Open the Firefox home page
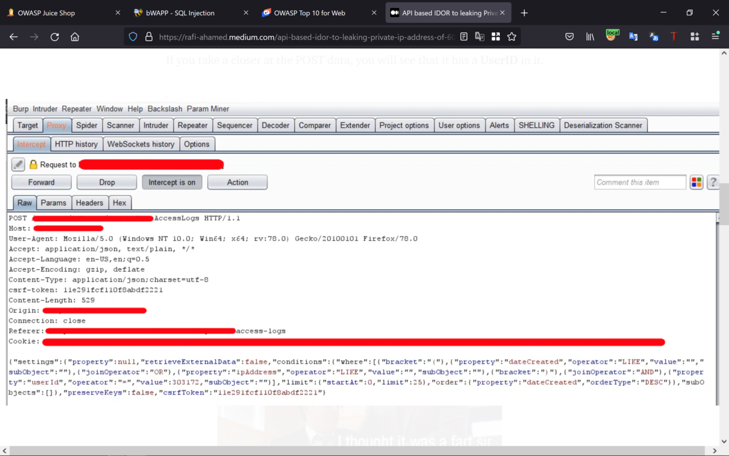 pyautogui.click(x=75, y=37)
